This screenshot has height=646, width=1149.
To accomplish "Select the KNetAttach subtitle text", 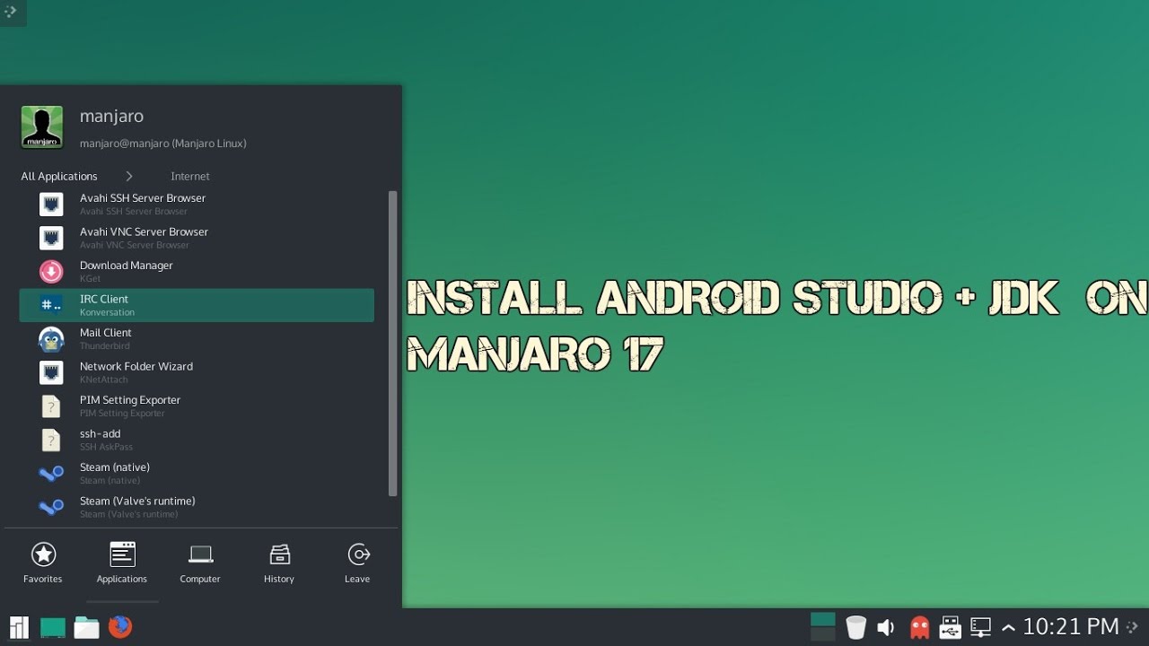I will (106, 380).
